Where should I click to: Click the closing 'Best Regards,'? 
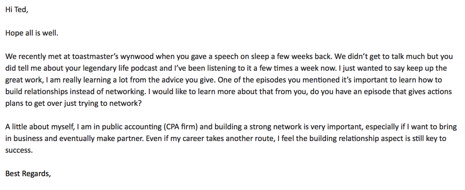pos(28,173)
